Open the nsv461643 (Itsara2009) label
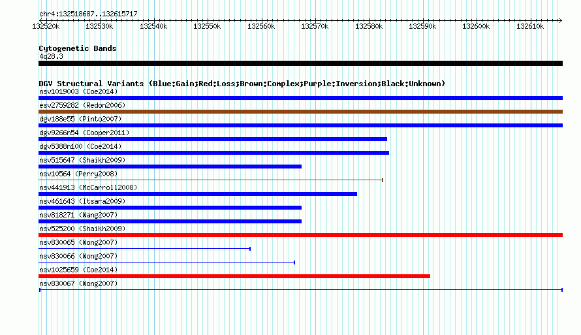The height and width of the screenshot is (335, 581). point(82,201)
